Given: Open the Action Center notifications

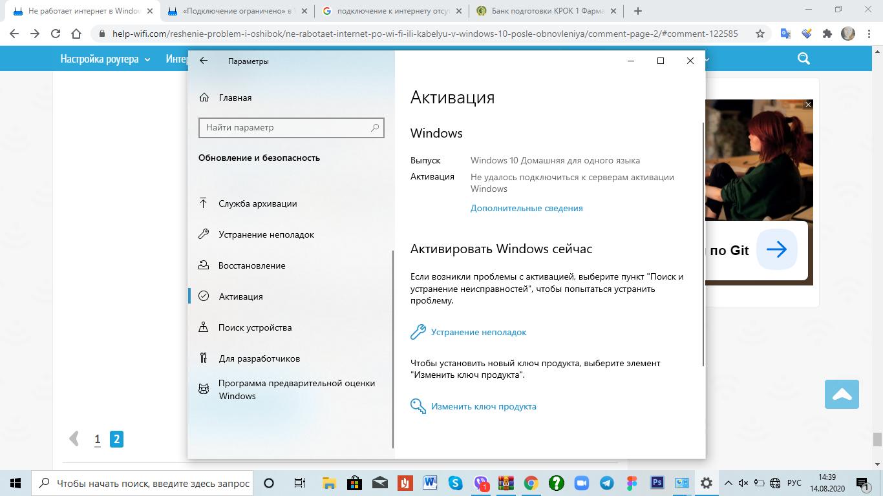Looking at the screenshot, I should point(862,483).
